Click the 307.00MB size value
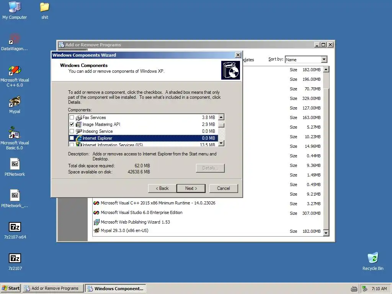The image size is (392, 294). coord(311,213)
